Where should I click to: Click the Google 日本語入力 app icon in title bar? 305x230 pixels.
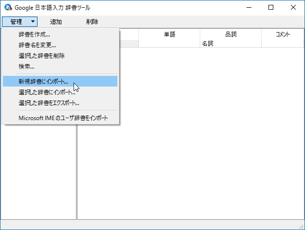pos(8,7)
